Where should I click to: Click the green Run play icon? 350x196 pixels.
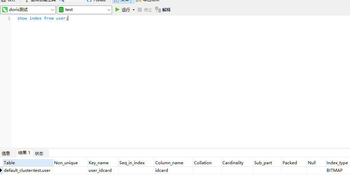[x=118, y=10]
